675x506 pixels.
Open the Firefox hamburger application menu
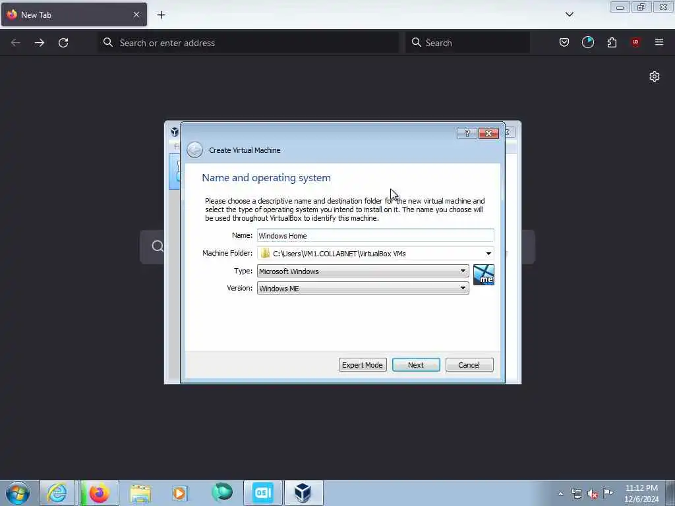[659, 42]
